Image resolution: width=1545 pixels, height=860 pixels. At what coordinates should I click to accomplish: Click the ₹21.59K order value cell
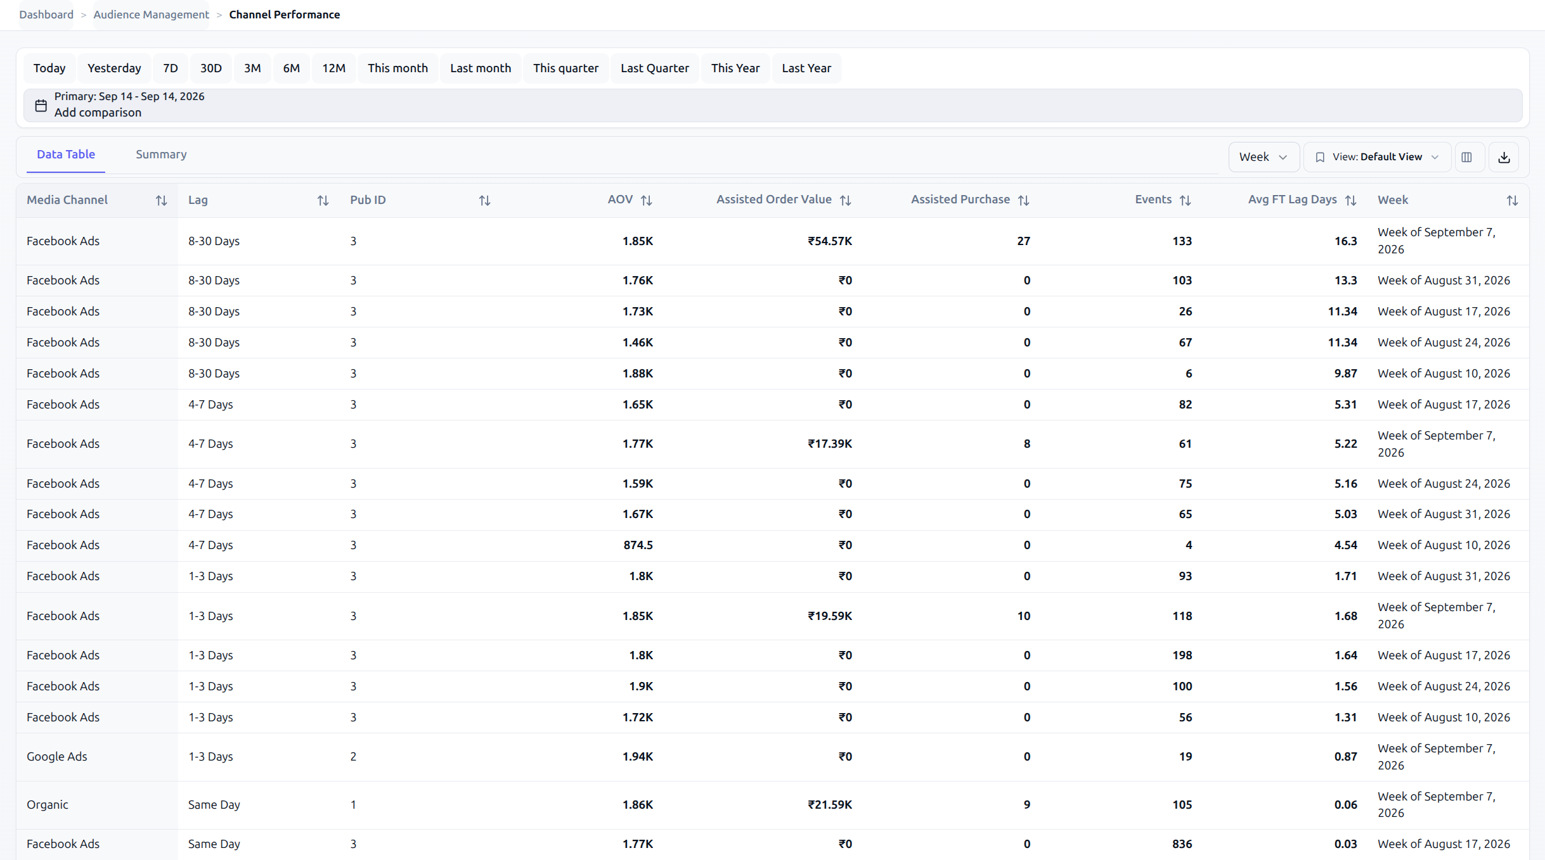click(829, 805)
